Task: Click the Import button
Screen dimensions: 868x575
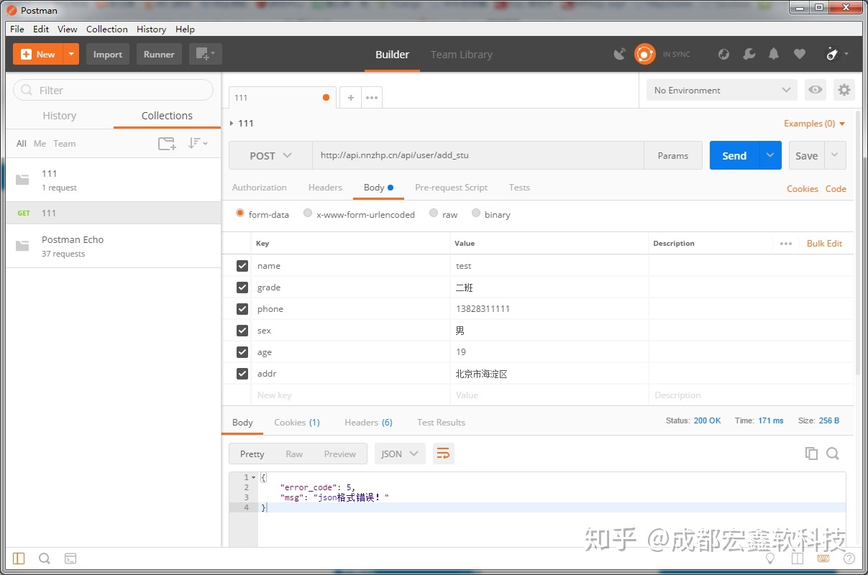Action: [x=108, y=54]
